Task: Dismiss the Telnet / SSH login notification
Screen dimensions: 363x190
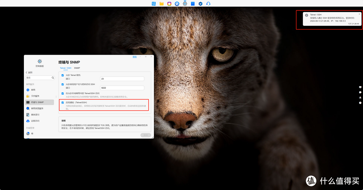Action: tap(359, 14)
